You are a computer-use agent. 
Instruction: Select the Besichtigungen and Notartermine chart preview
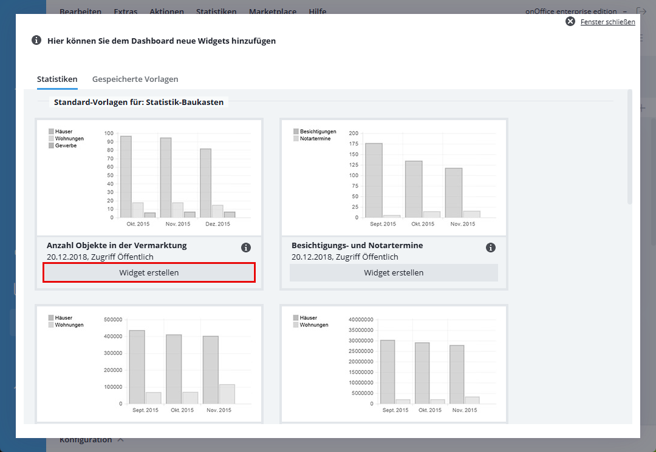click(x=394, y=177)
